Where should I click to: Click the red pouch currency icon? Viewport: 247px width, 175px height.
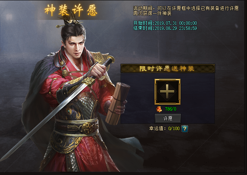coord(159,109)
